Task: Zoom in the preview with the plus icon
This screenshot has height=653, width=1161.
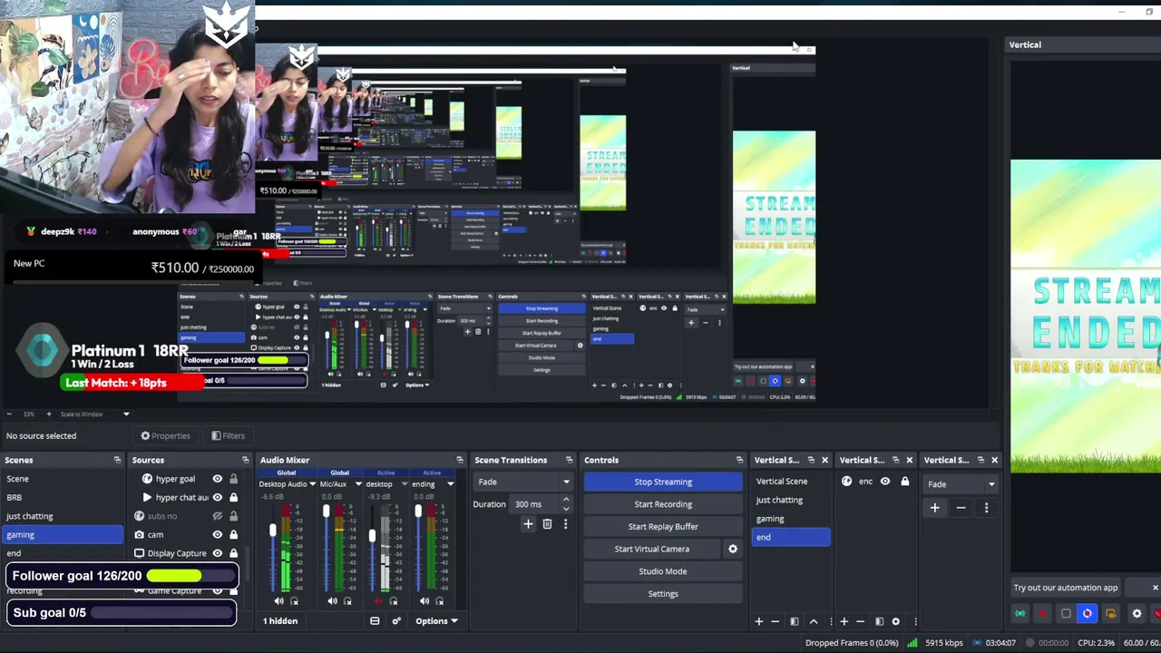Action: [x=48, y=414]
